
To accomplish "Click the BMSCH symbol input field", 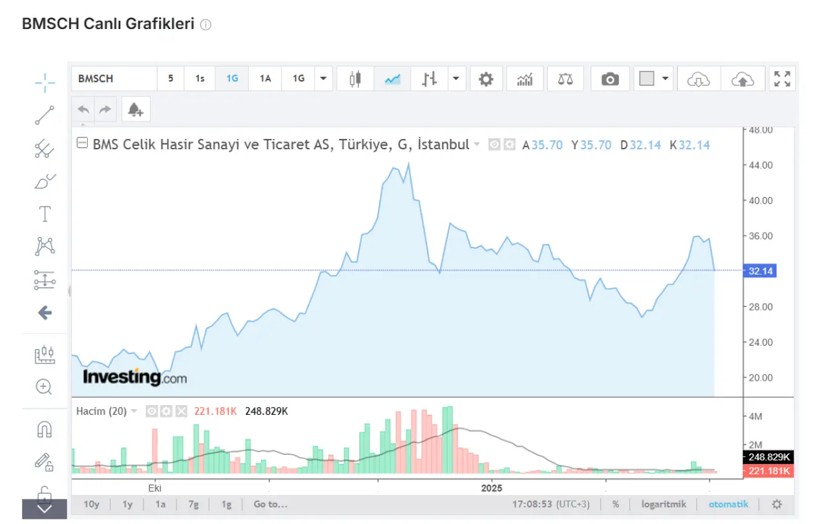I will pyautogui.click(x=114, y=79).
